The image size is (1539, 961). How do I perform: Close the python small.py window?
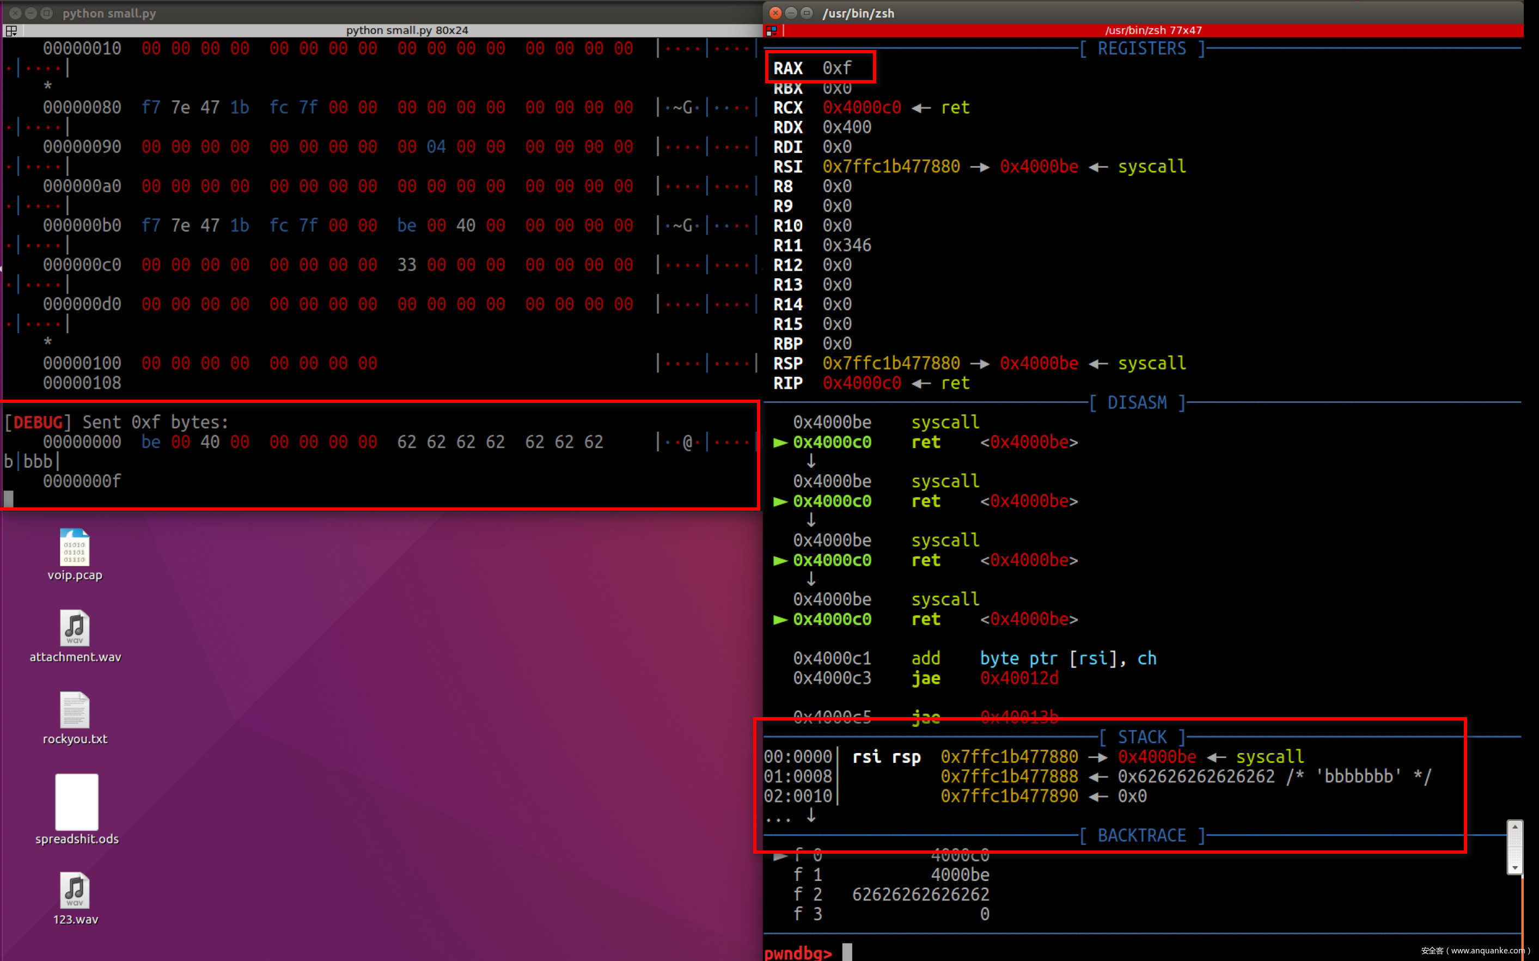coord(15,13)
